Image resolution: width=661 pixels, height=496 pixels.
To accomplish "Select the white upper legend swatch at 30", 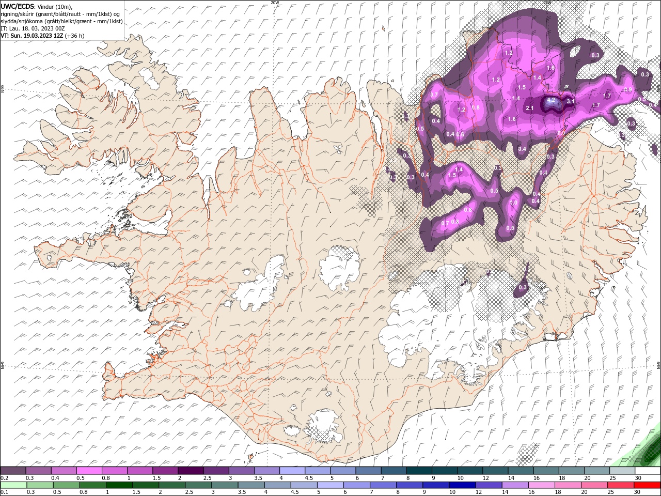I will [x=648, y=471].
